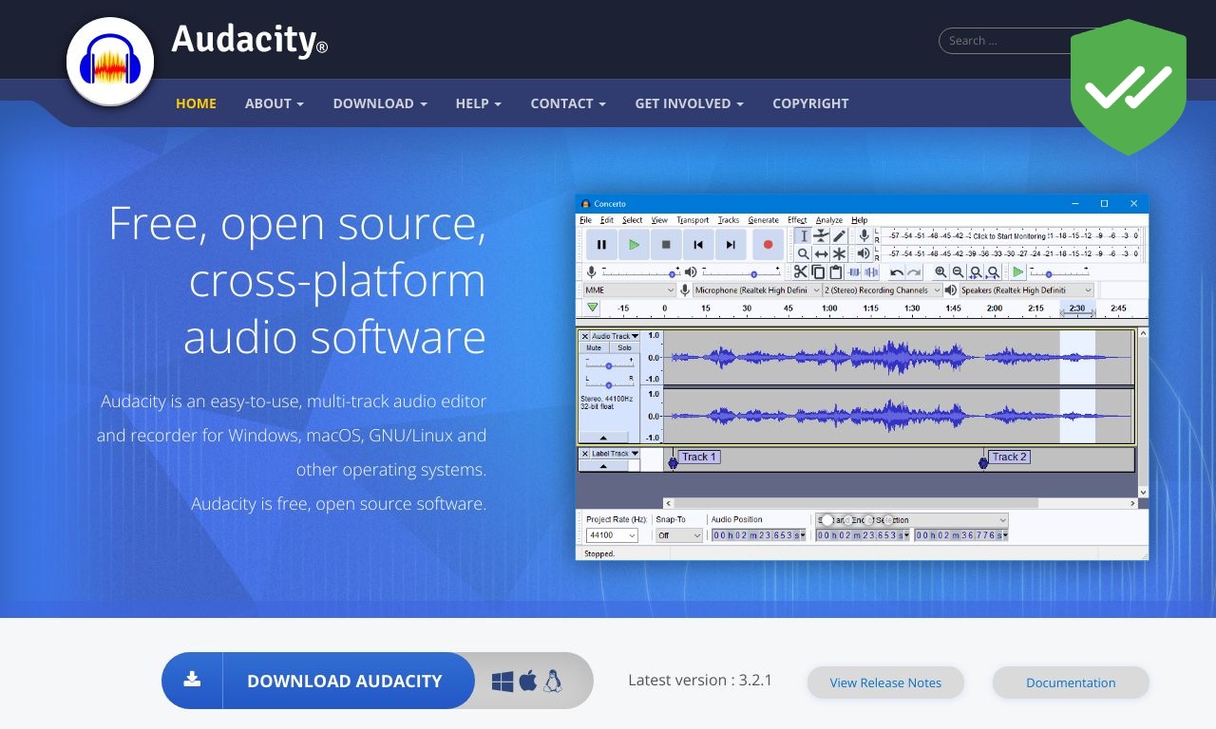This screenshot has height=729, width=1216.
Task: Open the Label Track name dropdown menu
Action: (616, 454)
